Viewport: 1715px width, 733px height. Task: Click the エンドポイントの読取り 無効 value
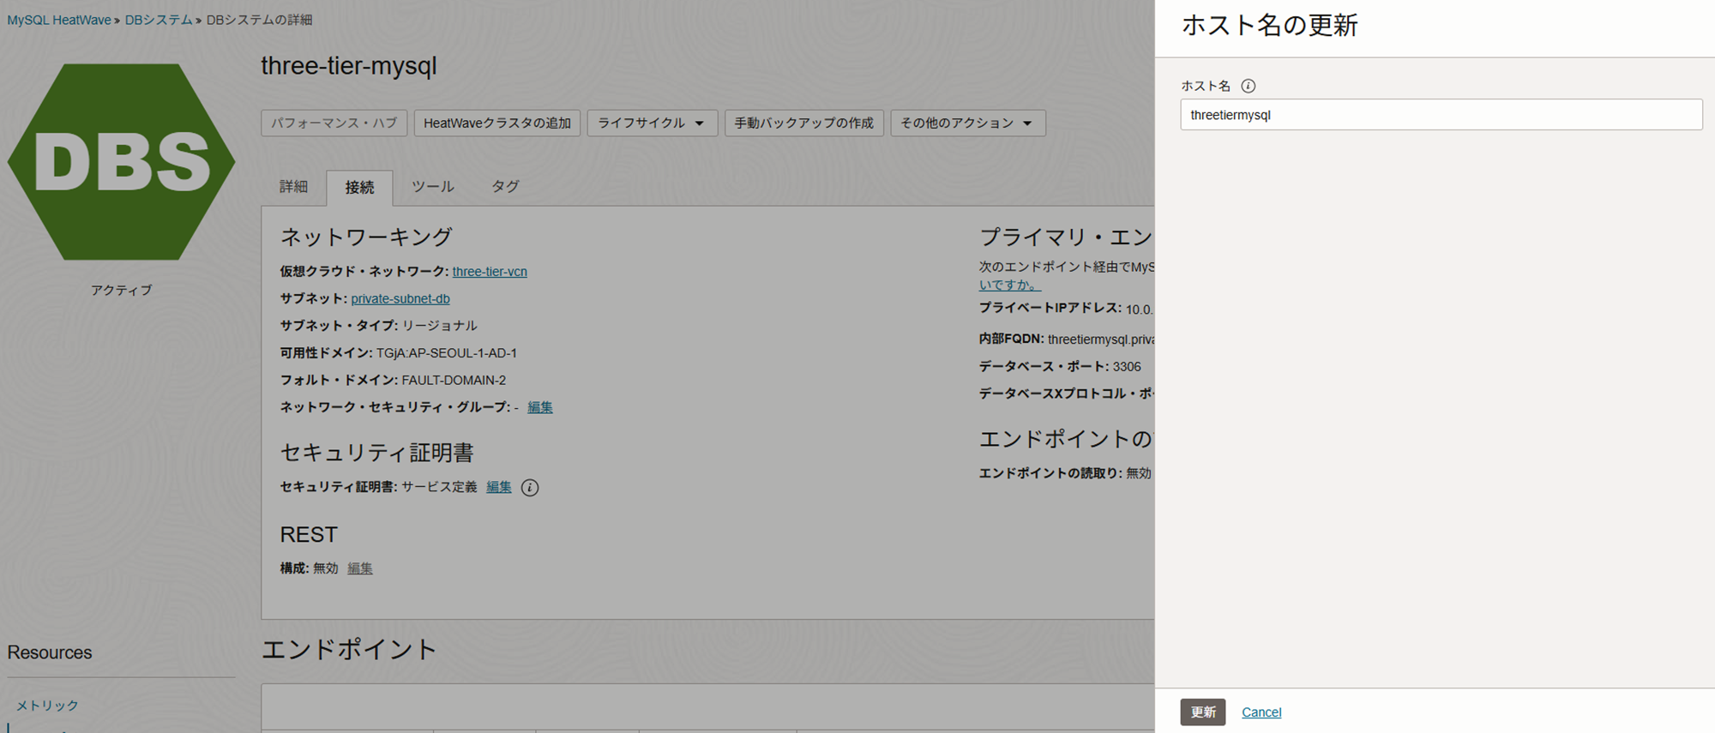pos(1139,473)
